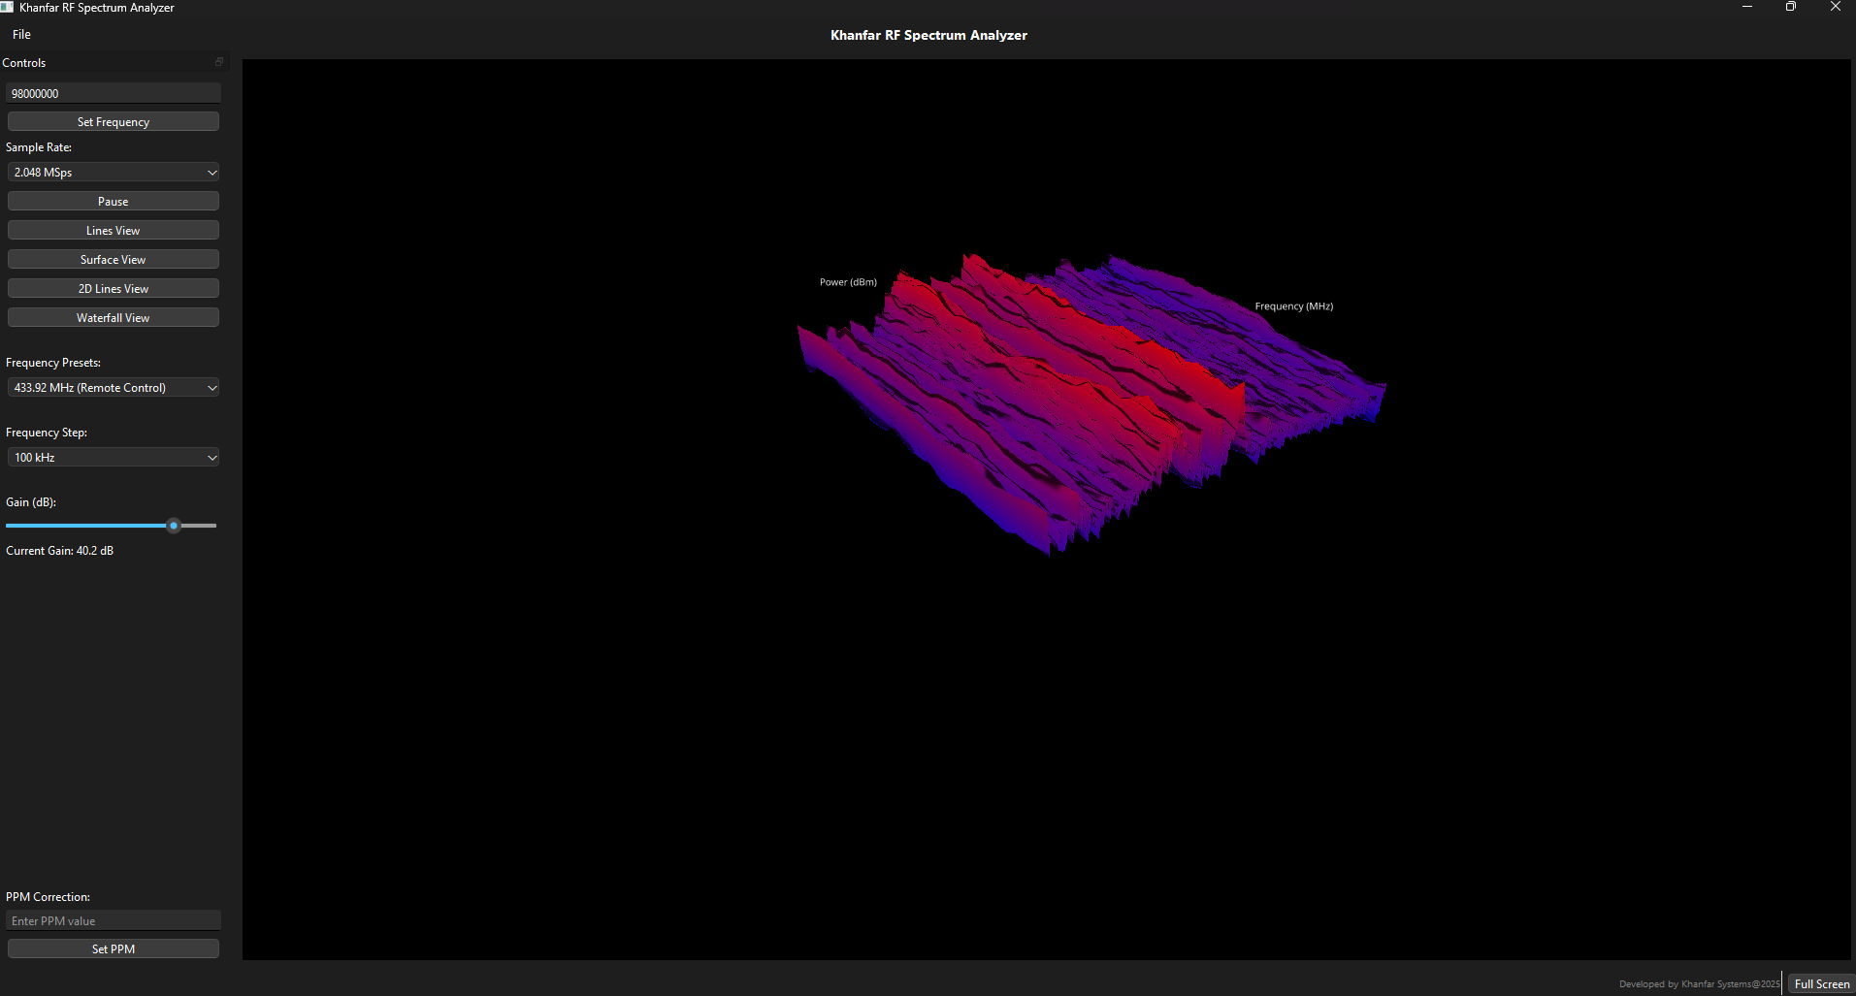1856x996 pixels.
Task: Click the Pause button
Action: click(114, 202)
